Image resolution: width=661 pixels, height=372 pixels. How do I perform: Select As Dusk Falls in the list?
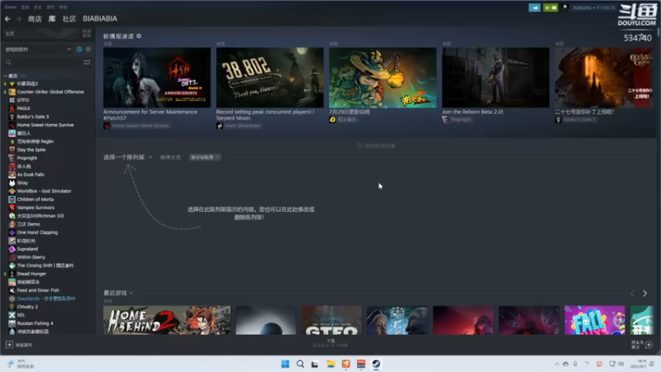31,174
